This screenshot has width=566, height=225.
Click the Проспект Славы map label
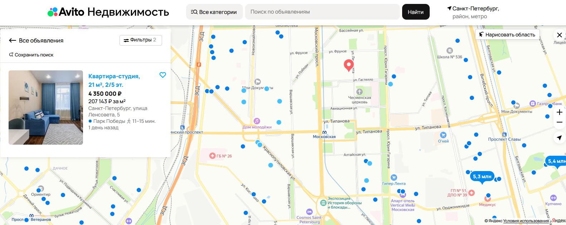[x=504, y=139]
